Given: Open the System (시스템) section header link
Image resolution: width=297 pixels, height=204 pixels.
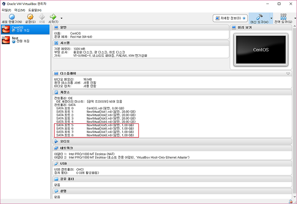Looking at the screenshot, I should coord(65,43).
